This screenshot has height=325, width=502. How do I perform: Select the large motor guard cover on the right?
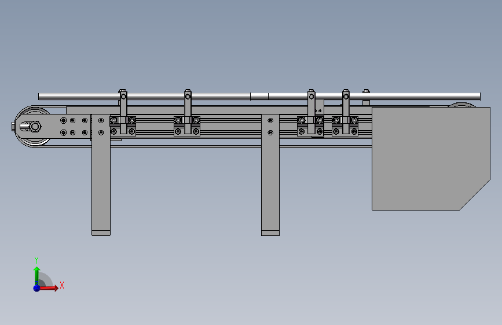[x=431, y=158]
